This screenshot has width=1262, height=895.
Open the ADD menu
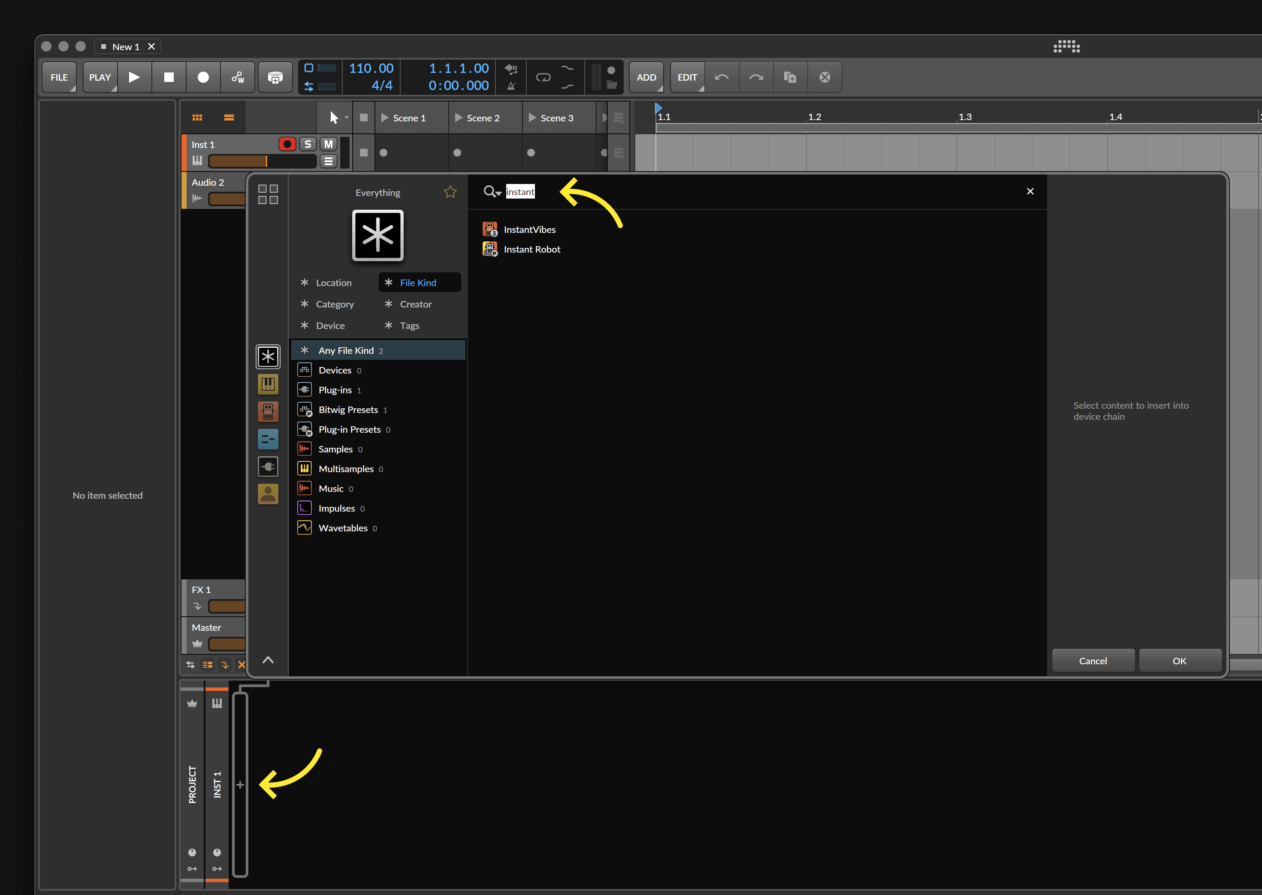(646, 77)
